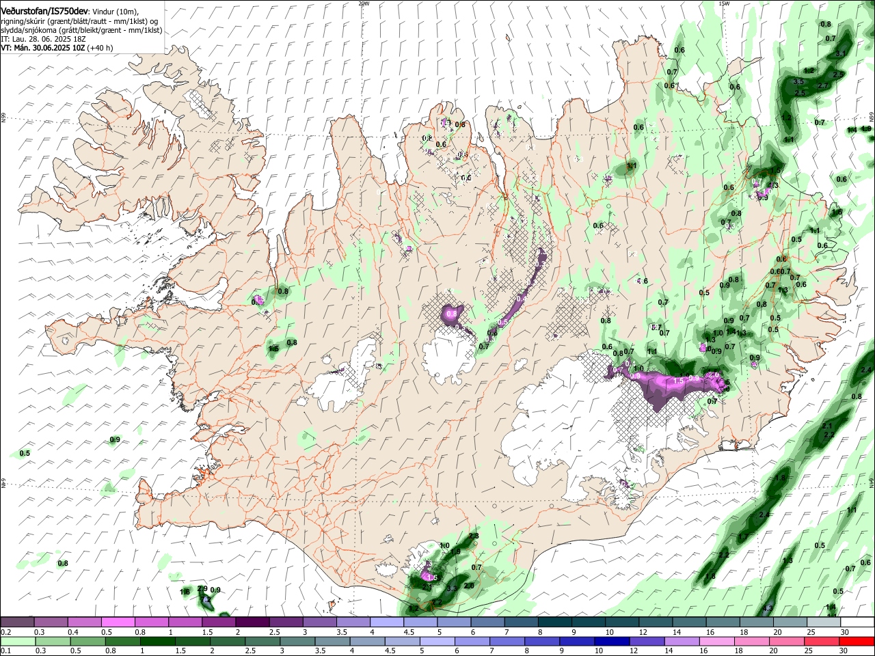Click the 3.5 precipitation value on the map
Viewport: 875px width, 656px height.
798,82
